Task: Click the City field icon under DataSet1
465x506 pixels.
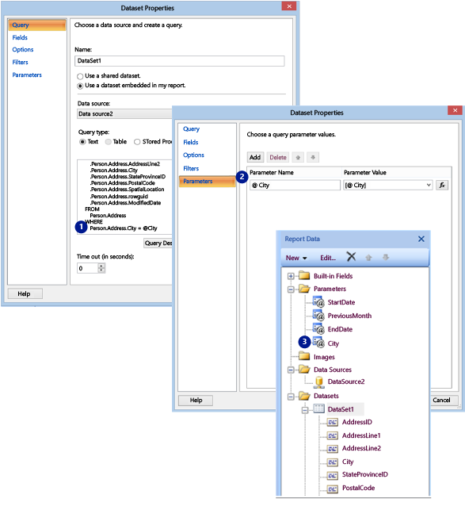Action: [x=332, y=462]
